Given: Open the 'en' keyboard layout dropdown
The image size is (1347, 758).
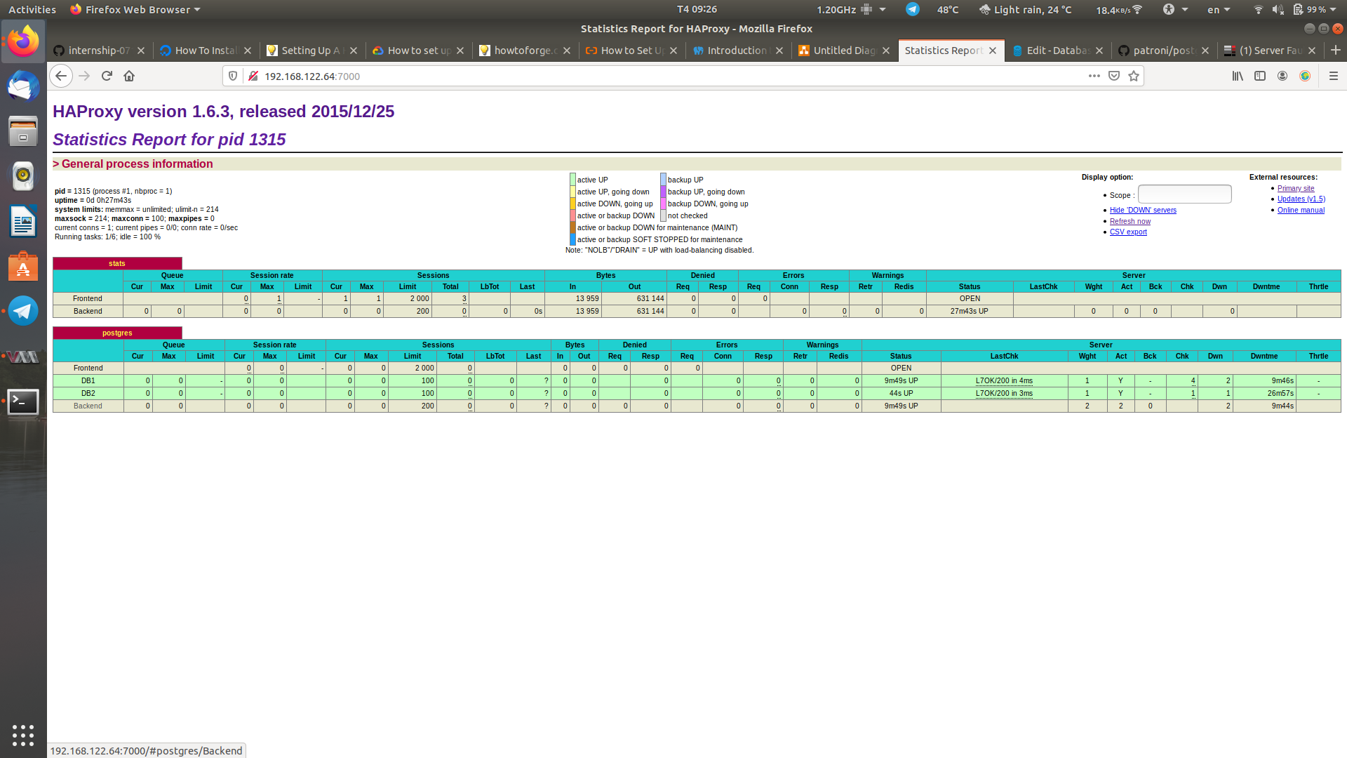Looking at the screenshot, I should [1219, 10].
